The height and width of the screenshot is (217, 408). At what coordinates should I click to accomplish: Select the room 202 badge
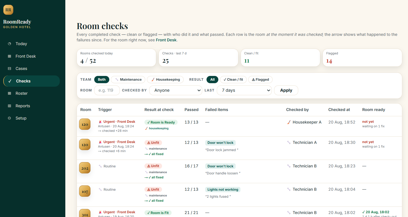pyautogui.click(x=85, y=168)
